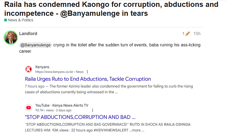Click the topic title about Raila and Kaongo

[x=111, y=9]
